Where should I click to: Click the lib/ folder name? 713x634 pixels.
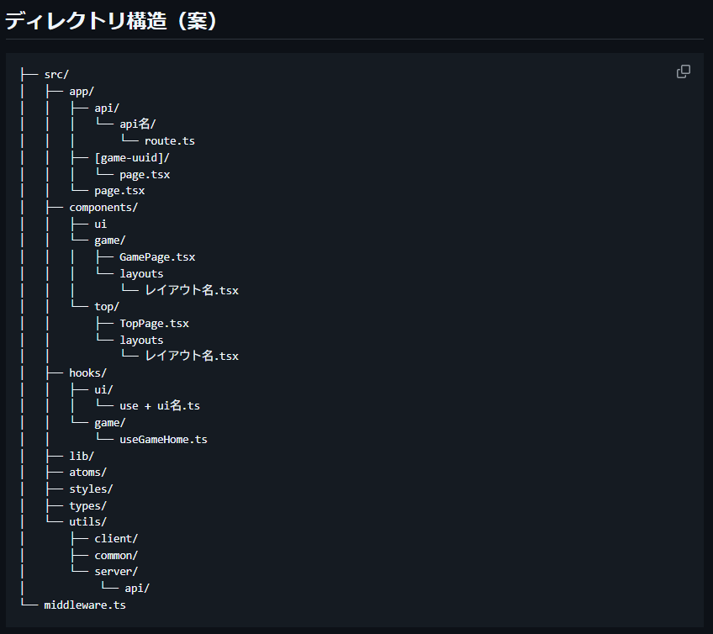81,455
